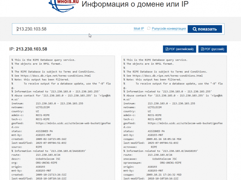Click создан 2009.02.16 18:05:16 MSK value
This screenshot has height=180, width=241.
164,139
